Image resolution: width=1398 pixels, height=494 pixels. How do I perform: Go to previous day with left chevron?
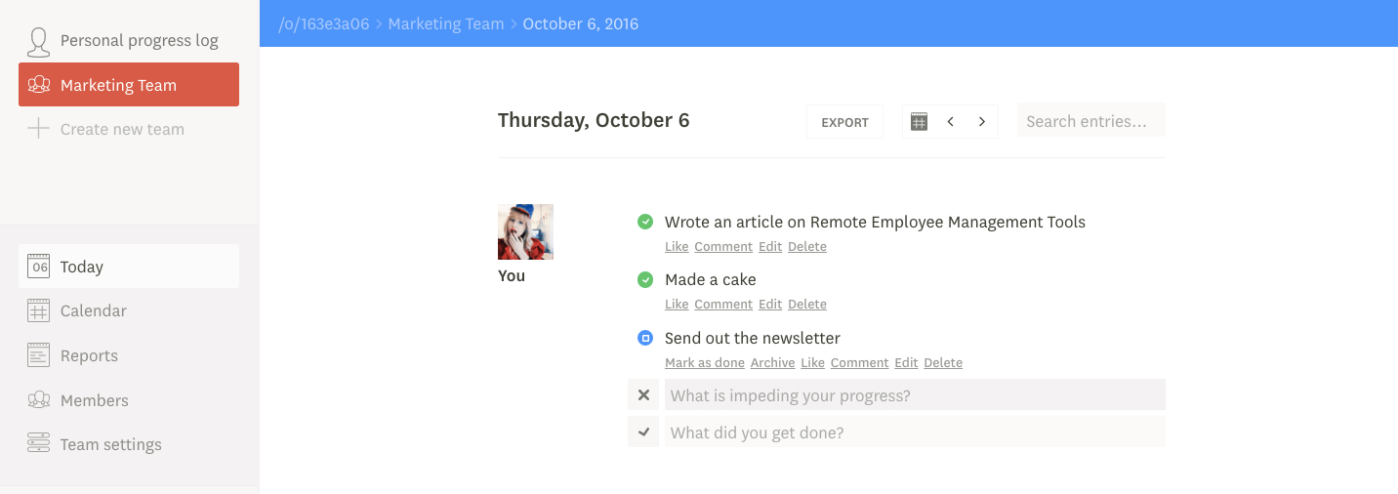point(951,122)
